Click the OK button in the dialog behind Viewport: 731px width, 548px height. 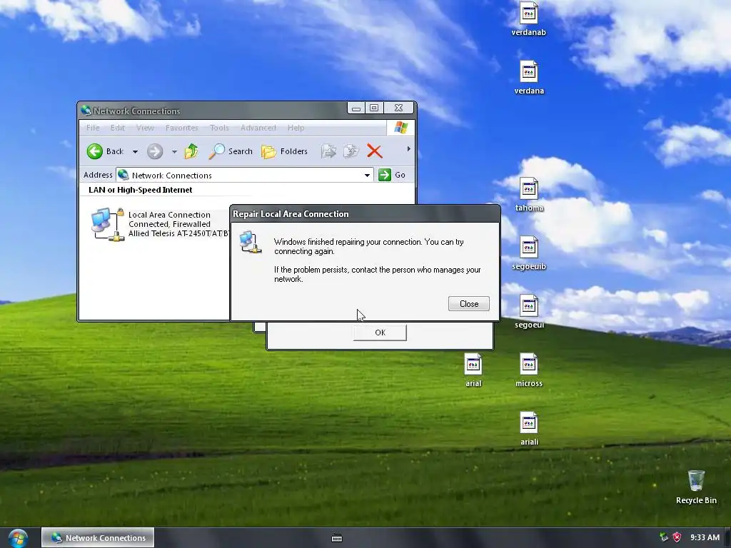[x=380, y=333]
